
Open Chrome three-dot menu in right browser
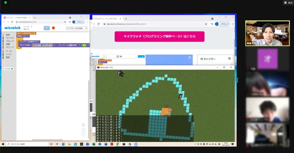(232, 24)
